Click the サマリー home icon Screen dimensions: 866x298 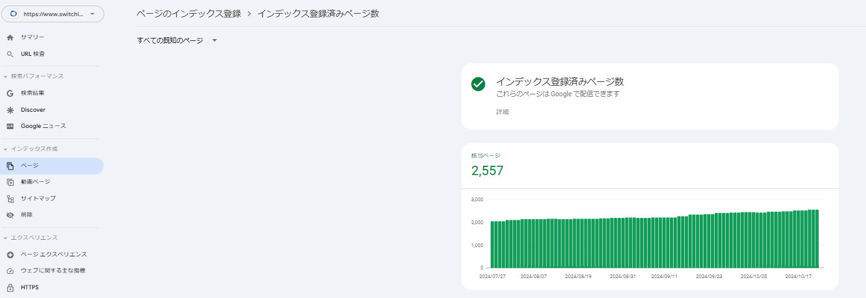pyautogui.click(x=10, y=37)
